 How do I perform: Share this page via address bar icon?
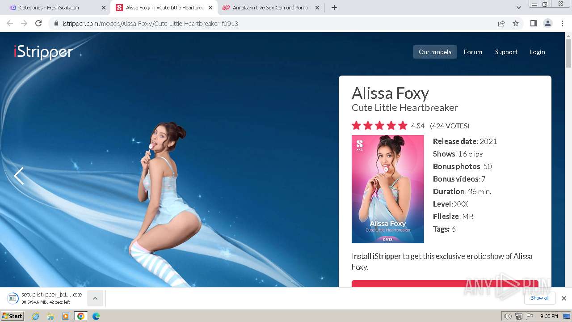[501, 23]
